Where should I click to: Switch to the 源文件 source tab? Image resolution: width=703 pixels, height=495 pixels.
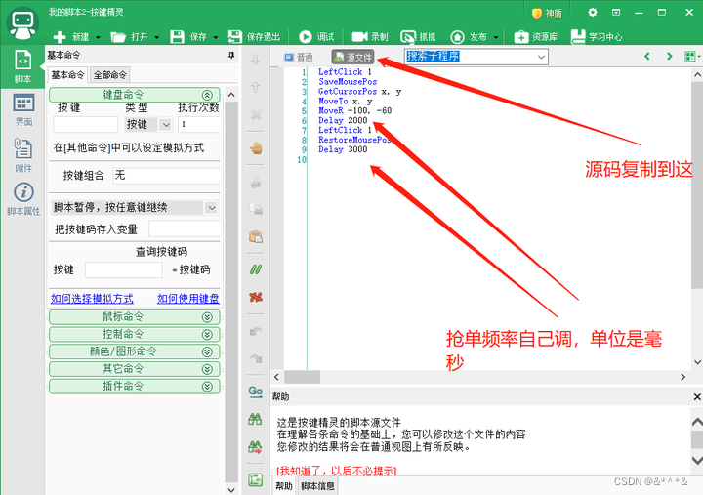tap(353, 57)
